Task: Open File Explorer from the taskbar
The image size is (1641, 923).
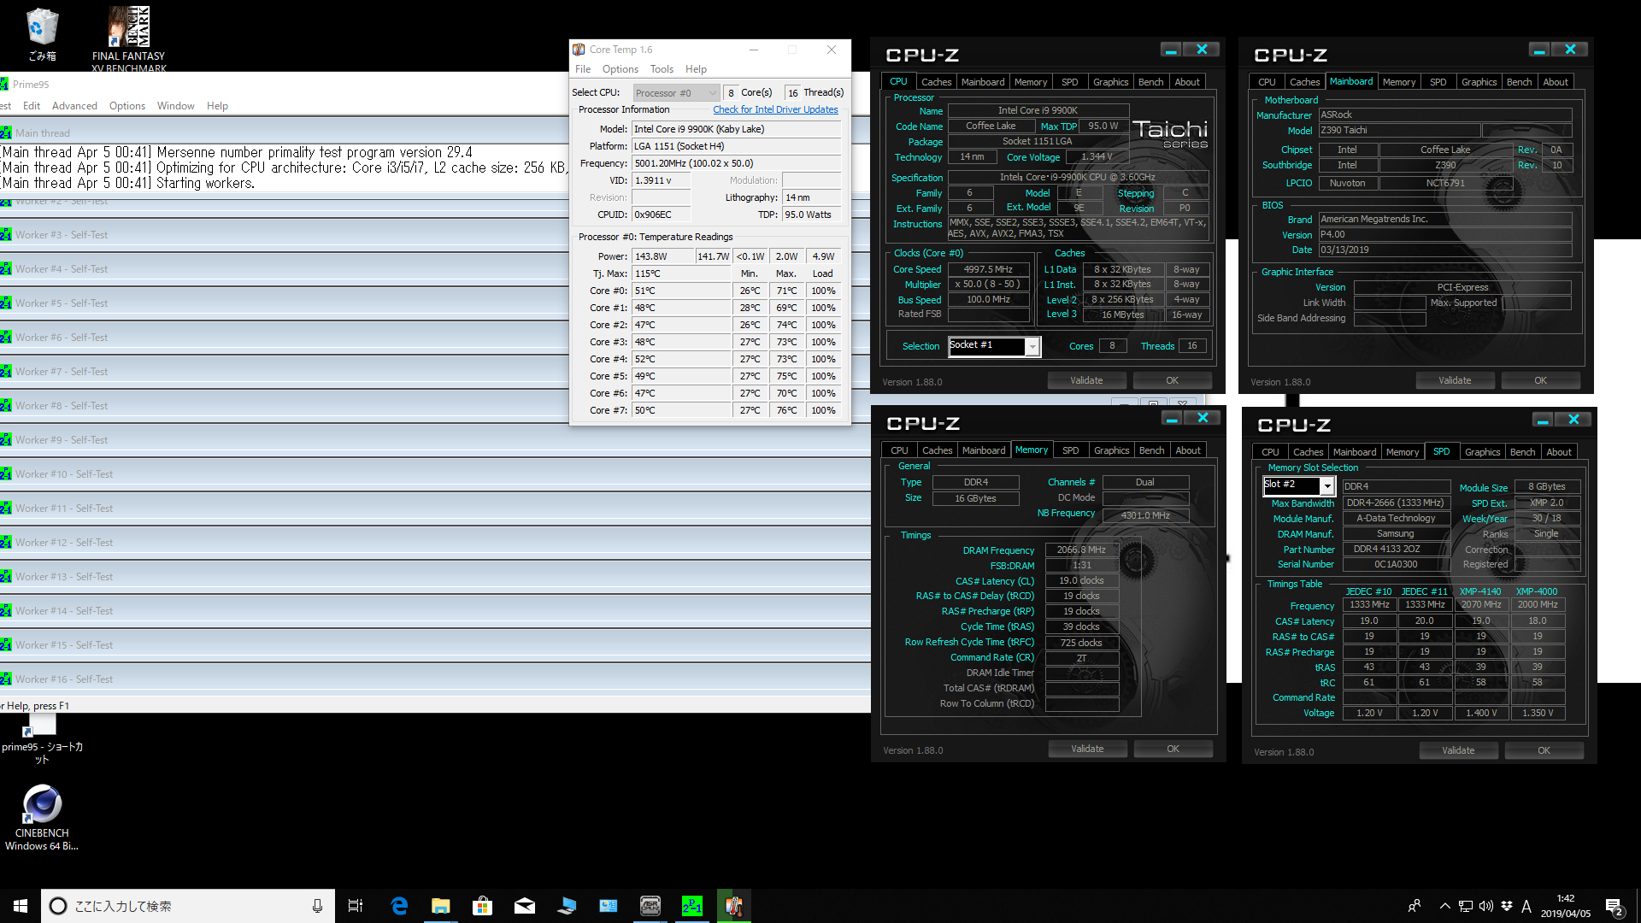Action: point(441,906)
